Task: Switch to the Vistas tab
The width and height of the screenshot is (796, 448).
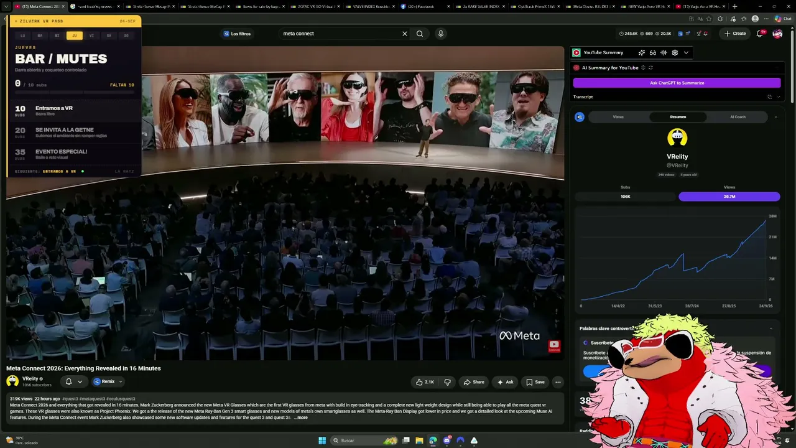Action: [618, 117]
